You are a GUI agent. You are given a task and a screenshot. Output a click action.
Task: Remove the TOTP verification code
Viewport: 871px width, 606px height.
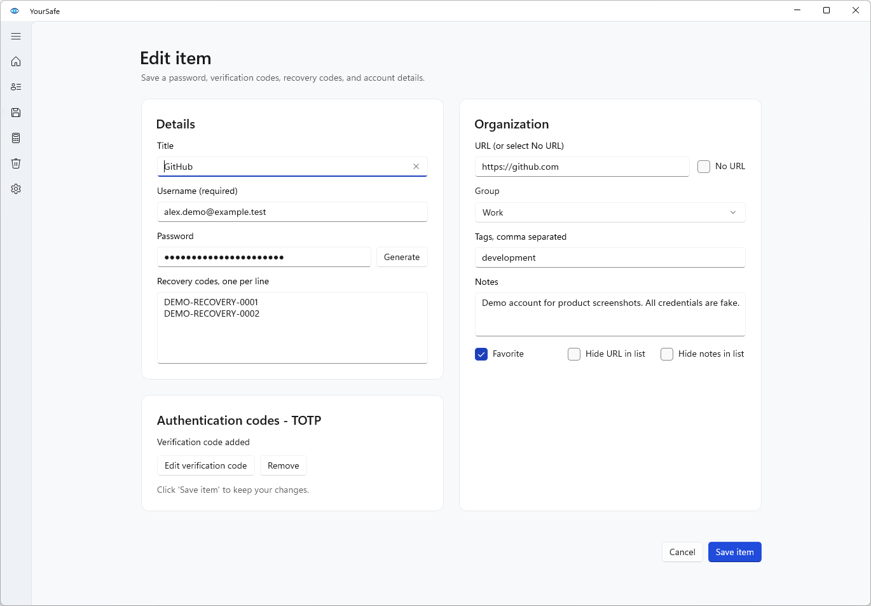tap(284, 465)
